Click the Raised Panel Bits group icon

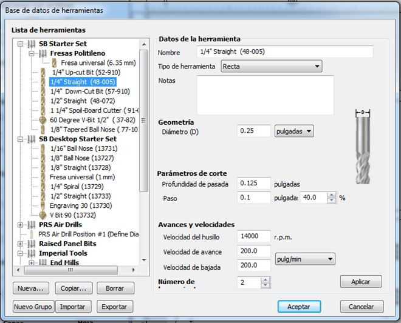[32, 244]
